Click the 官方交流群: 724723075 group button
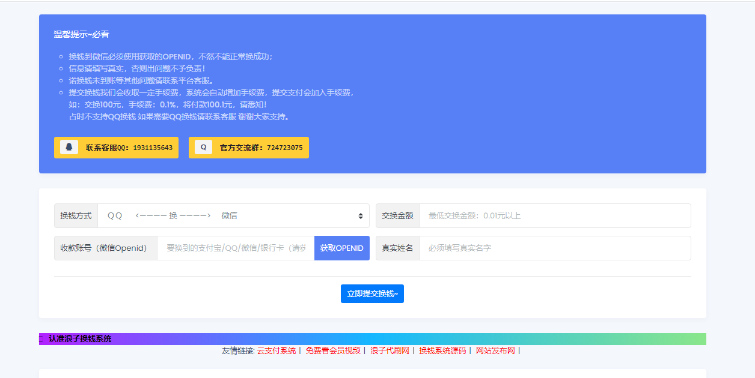 point(248,147)
